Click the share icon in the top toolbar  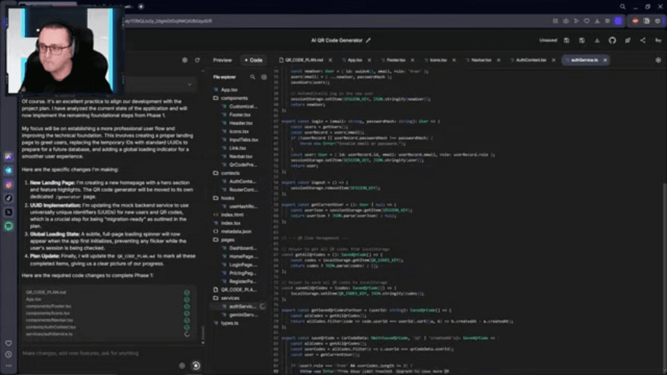(x=642, y=41)
